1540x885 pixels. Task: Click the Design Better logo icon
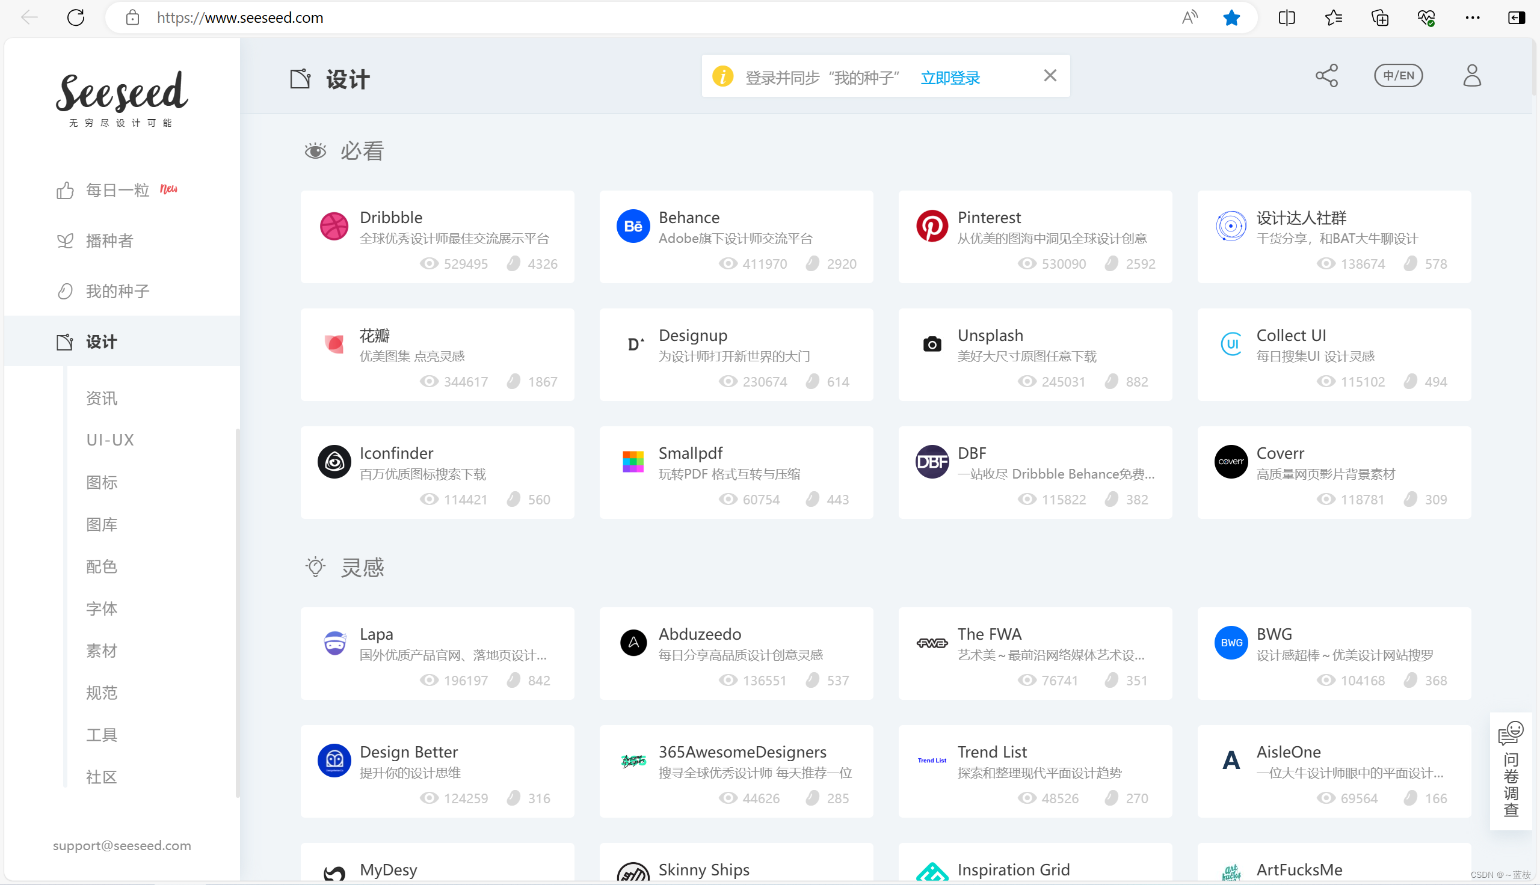[x=334, y=761]
